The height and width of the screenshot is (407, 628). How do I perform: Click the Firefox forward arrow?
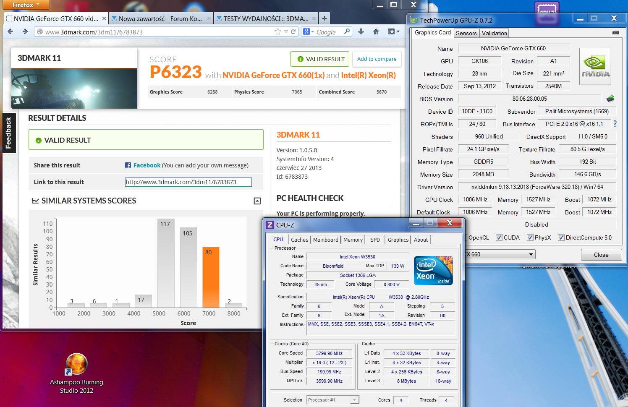25,31
